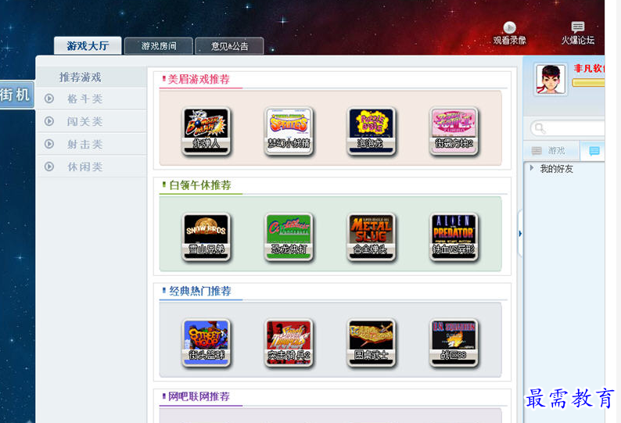This screenshot has width=621, height=423.
Task: Select the 战区88 U.N. Squadron game
Action: pos(454,342)
